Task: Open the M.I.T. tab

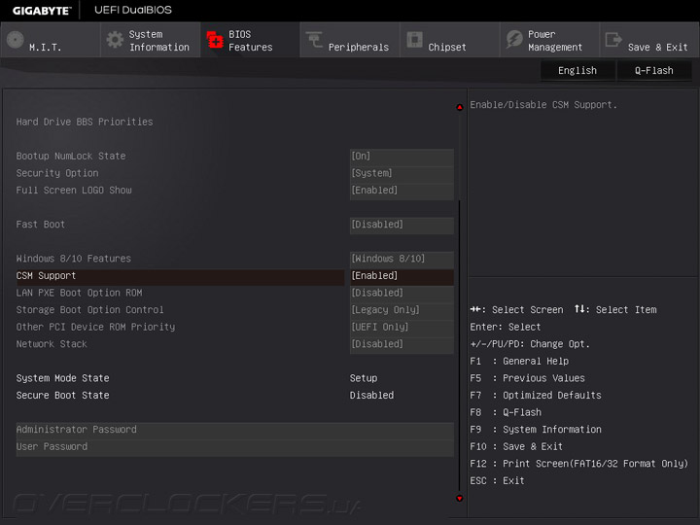Action: [50, 40]
